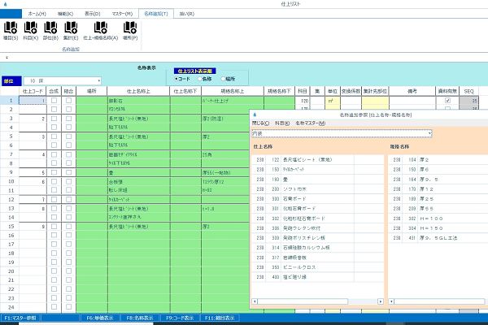The image size is (488, 325).
Task: Click the blue 部位 label button
Action: click(x=11, y=81)
